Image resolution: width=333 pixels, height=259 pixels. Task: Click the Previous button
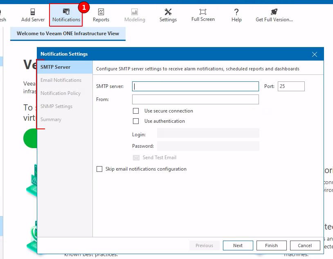pyautogui.click(x=204, y=245)
